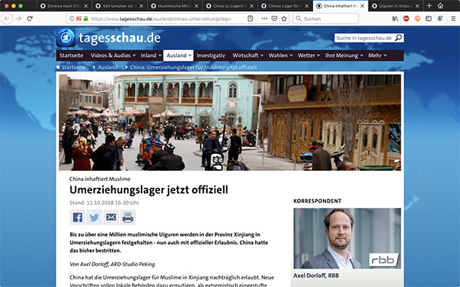Open the Library icon in toolbar
This screenshot has width=460, height=287.
(x=395, y=18)
